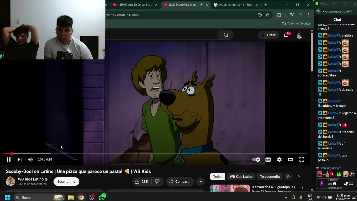Viewport: 357px width, 201px height.
Task: Toggle the autoplay switch in player
Action: [256, 160]
